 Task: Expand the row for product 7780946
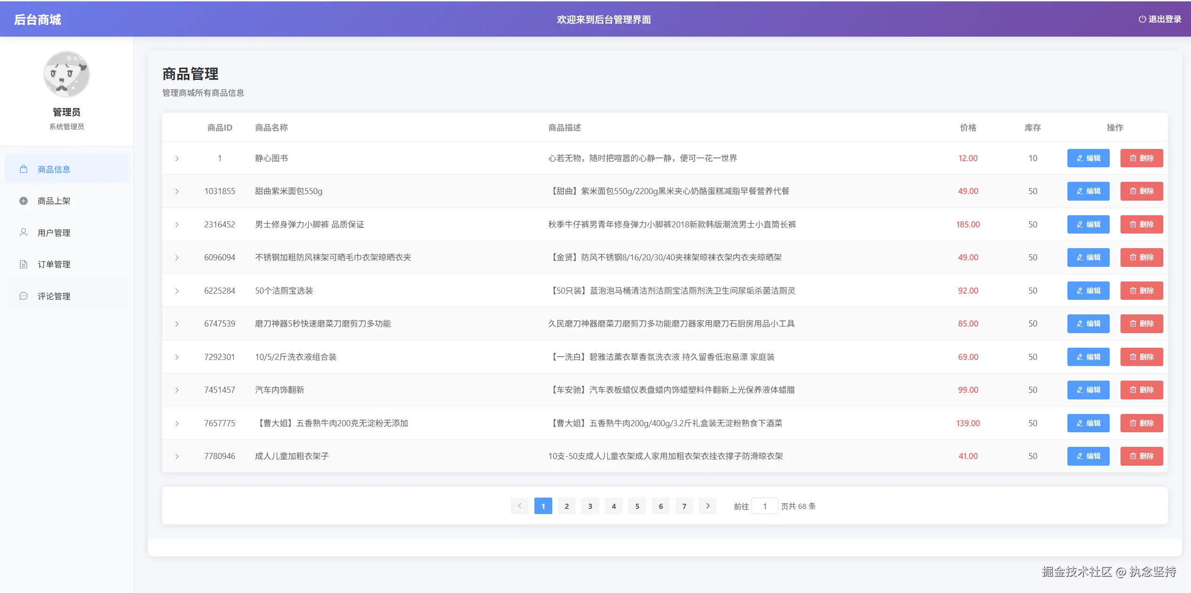[x=177, y=456]
